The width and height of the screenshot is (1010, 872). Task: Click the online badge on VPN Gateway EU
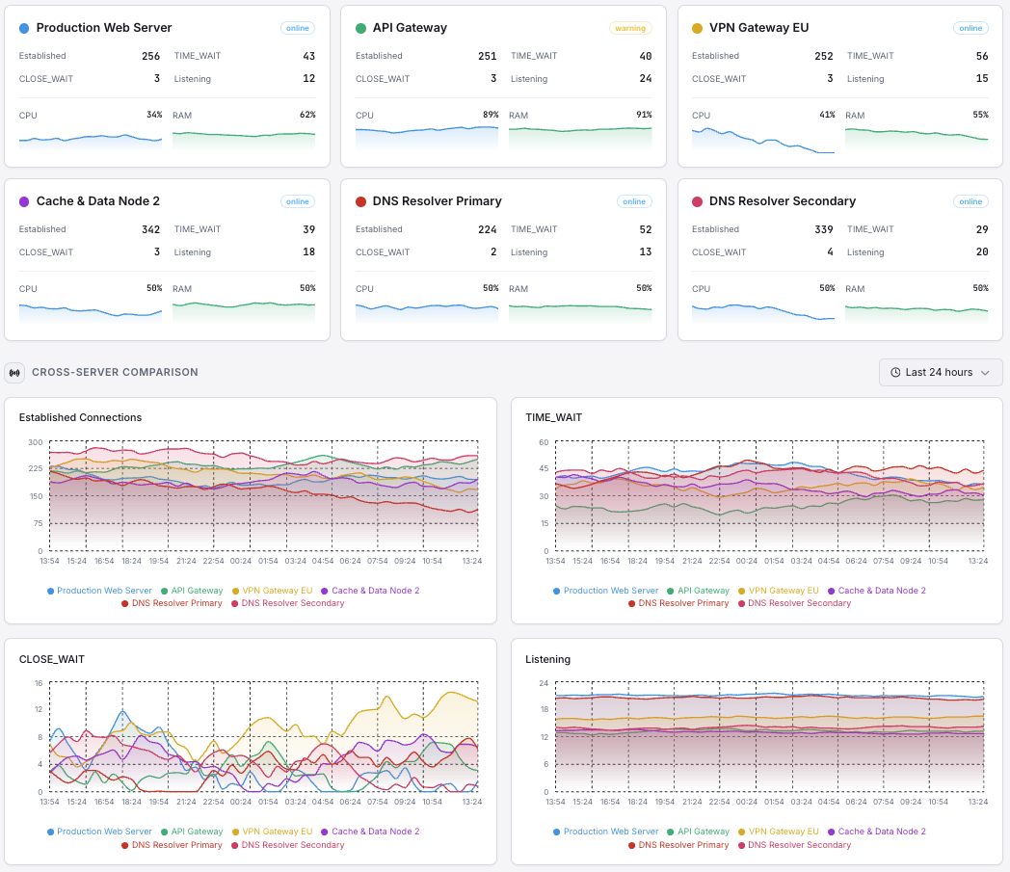pyautogui.click(x=970, y=28)
